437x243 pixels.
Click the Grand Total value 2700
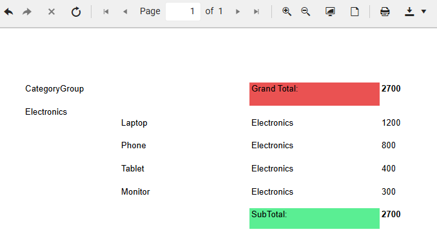(391, 88)
